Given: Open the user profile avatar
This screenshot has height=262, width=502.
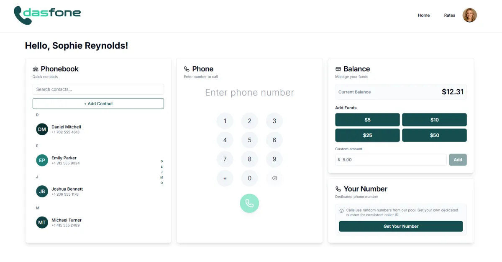Looking at the screenshot, I should tap(469, 15).
